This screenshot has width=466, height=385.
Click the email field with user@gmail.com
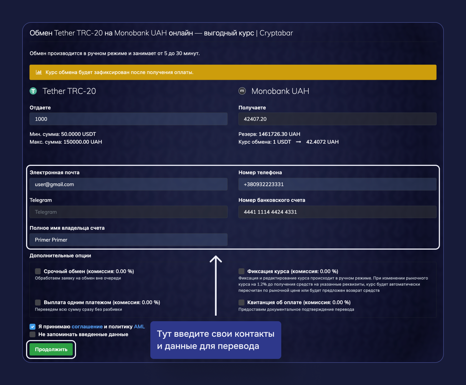(x=128, y=184)
